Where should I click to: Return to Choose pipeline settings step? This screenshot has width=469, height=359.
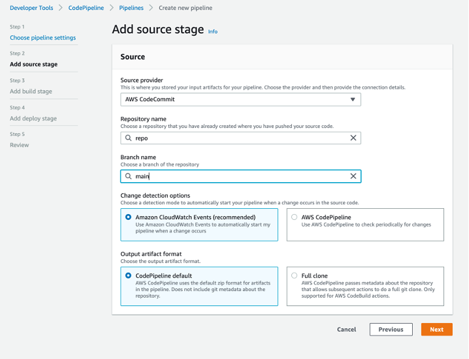tap(42, 38)
